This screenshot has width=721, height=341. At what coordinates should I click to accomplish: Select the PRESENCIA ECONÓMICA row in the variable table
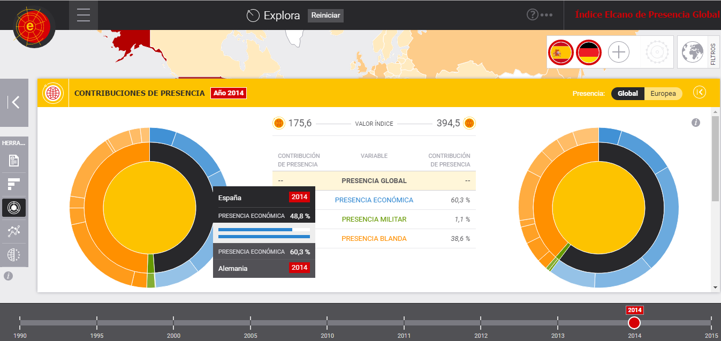[374, 200]
